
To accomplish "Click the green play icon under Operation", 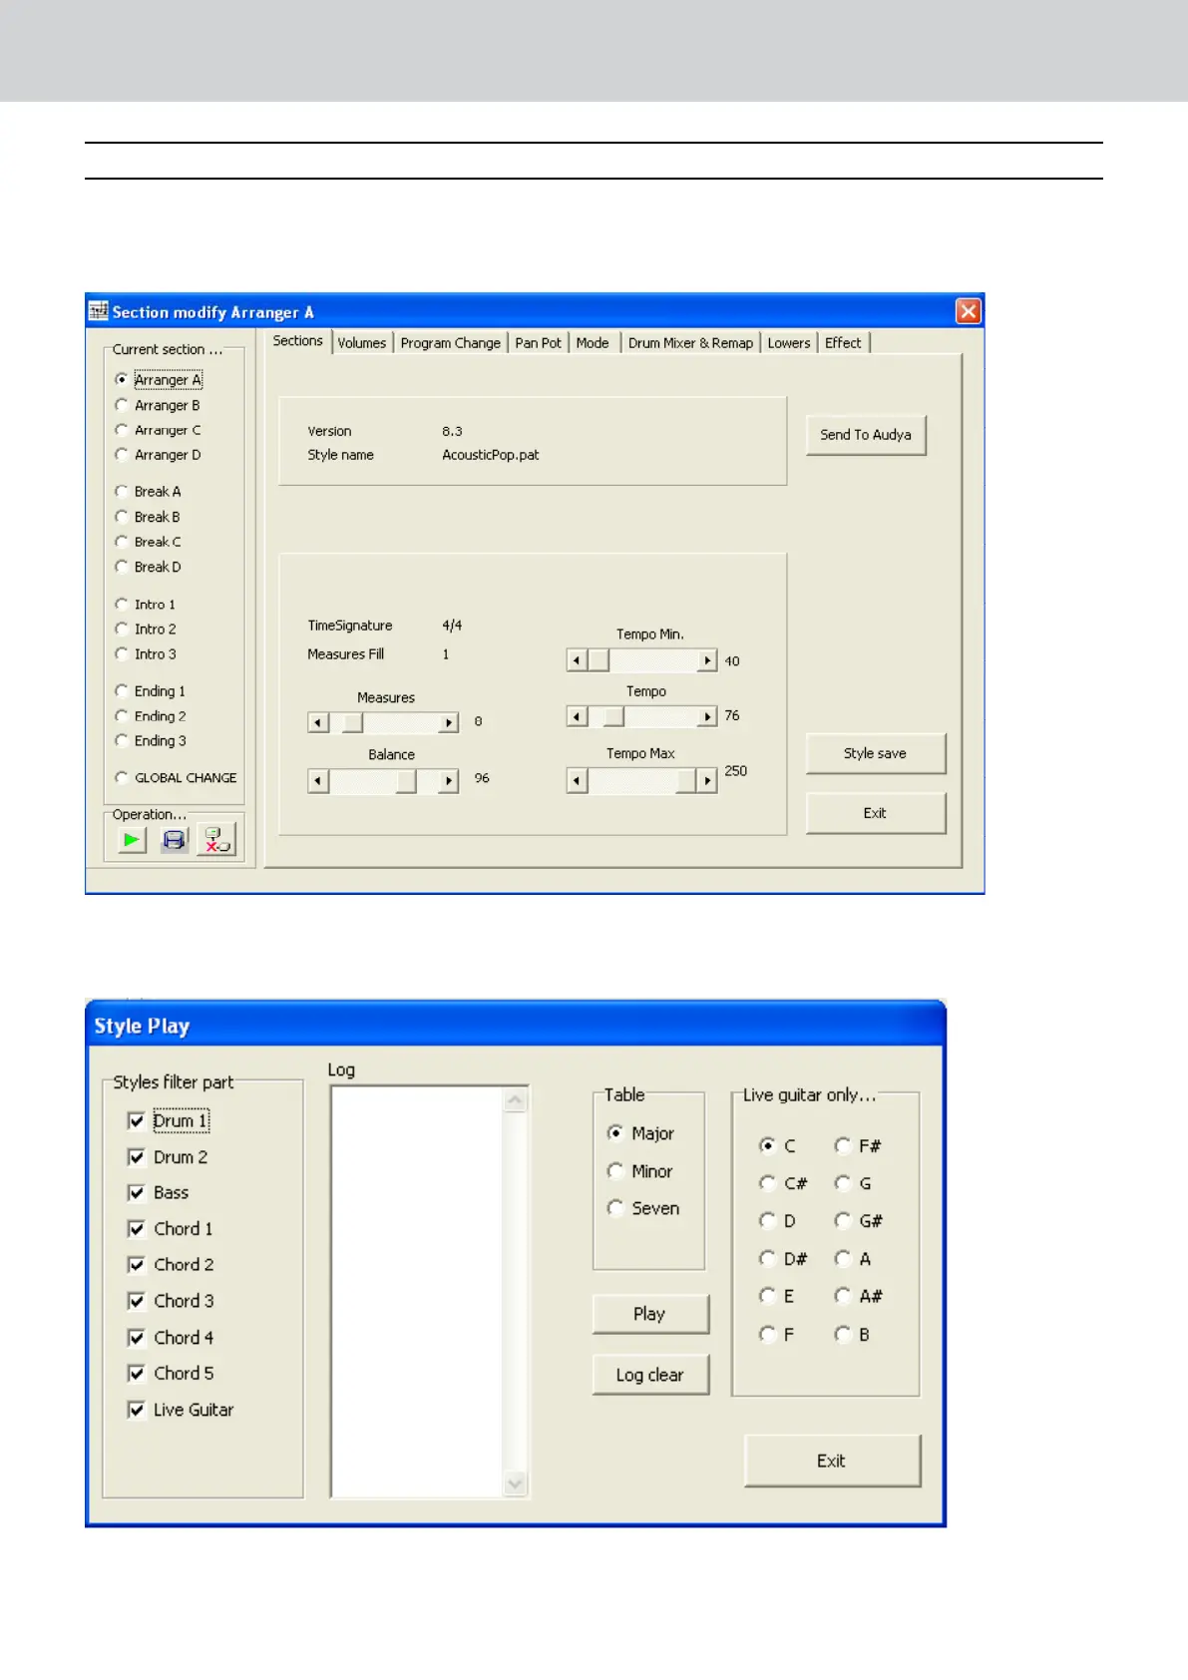I will pos(132,840).
